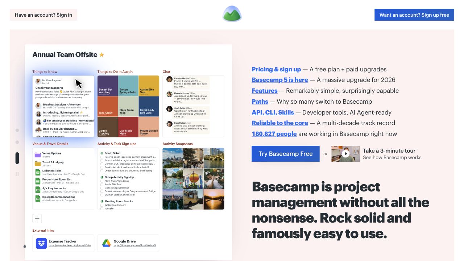Click the plus button below Venue & Travel Details
This screenshot has height=261, width=464.
(37, 219)
